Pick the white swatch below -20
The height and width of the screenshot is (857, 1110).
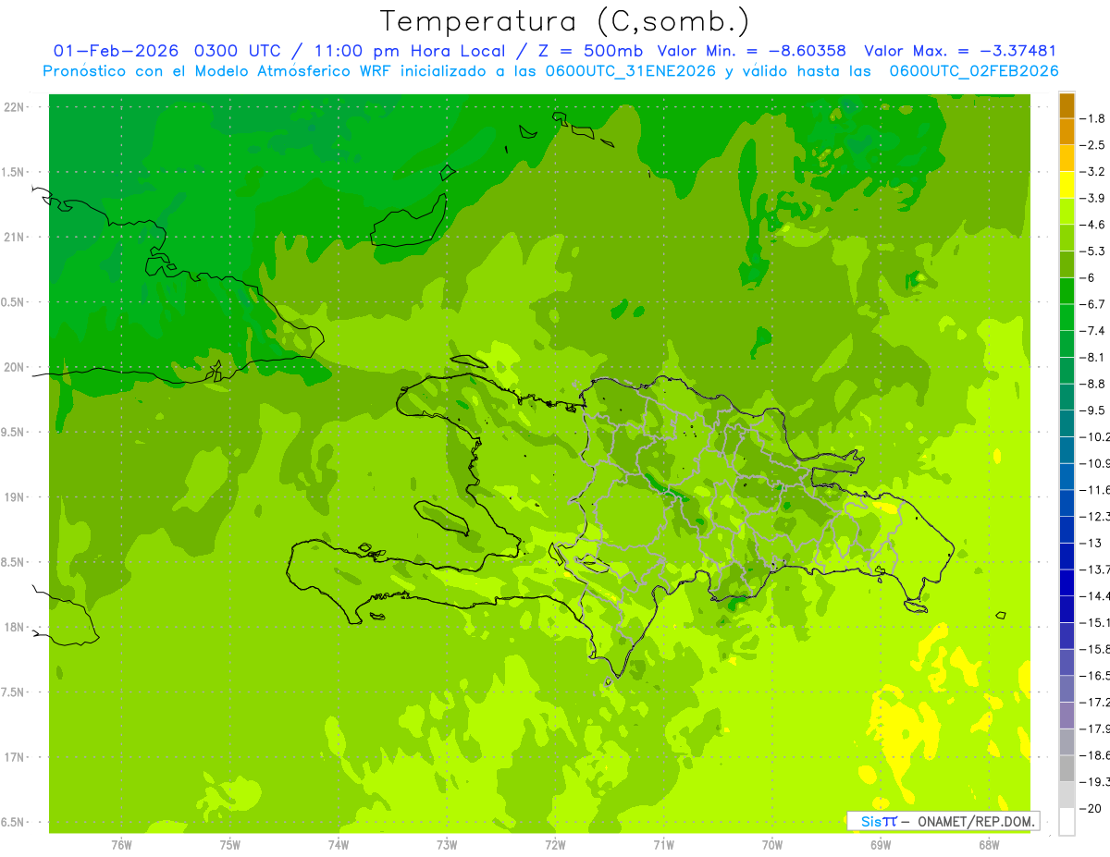coord(1067,822)
